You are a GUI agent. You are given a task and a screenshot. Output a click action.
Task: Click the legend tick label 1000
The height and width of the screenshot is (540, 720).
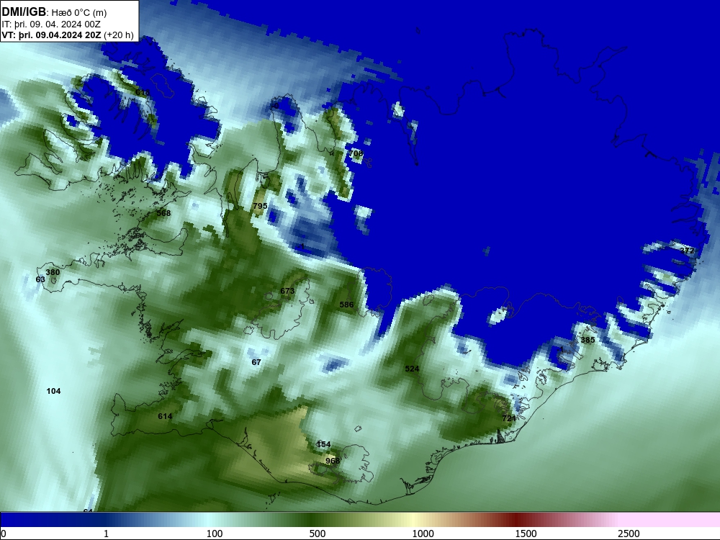point(423,534)
